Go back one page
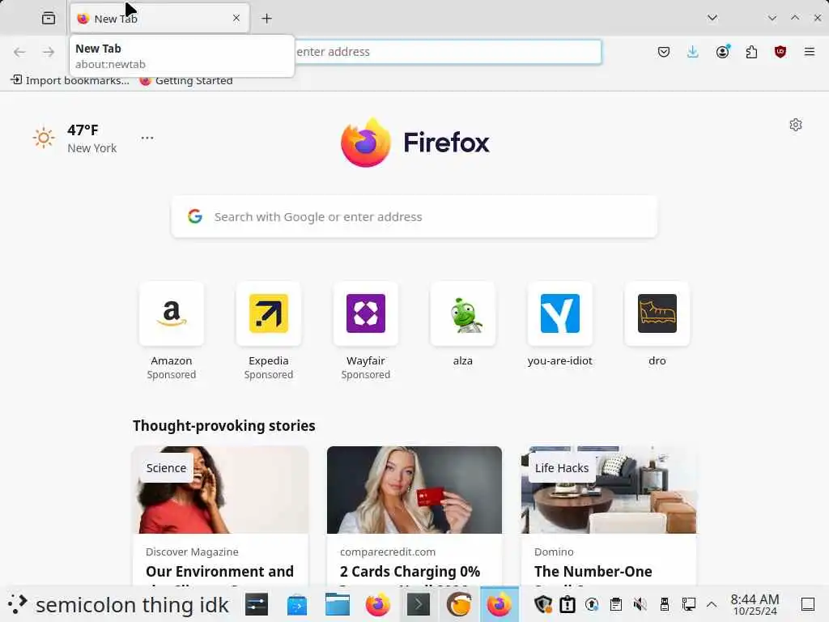Viewport: 829px width, 622px height. point(19,52)
